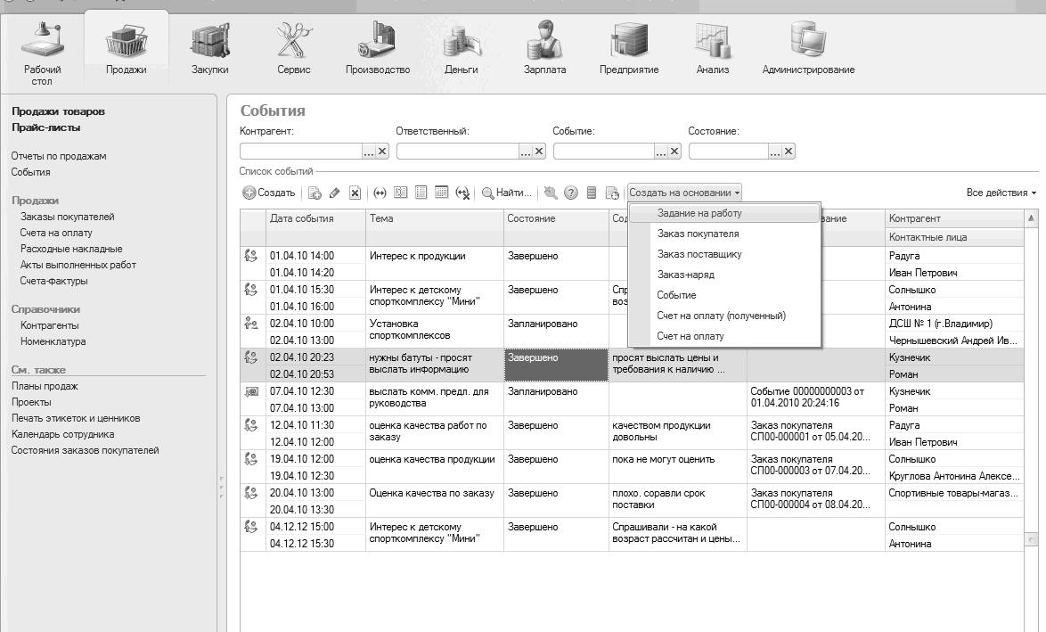Open the Событие selection ellipsis button
This screenshot has width=1046, height=632.
660,152
